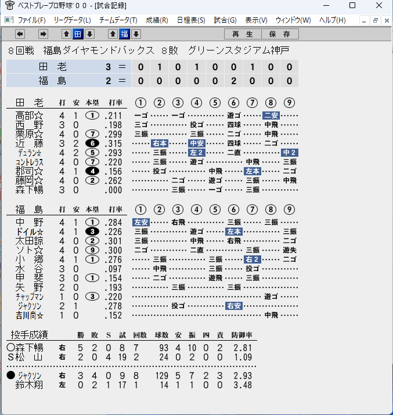
Task: Select batter 高部☆ in 田老 lineup
Action: [x=29, y=116]
